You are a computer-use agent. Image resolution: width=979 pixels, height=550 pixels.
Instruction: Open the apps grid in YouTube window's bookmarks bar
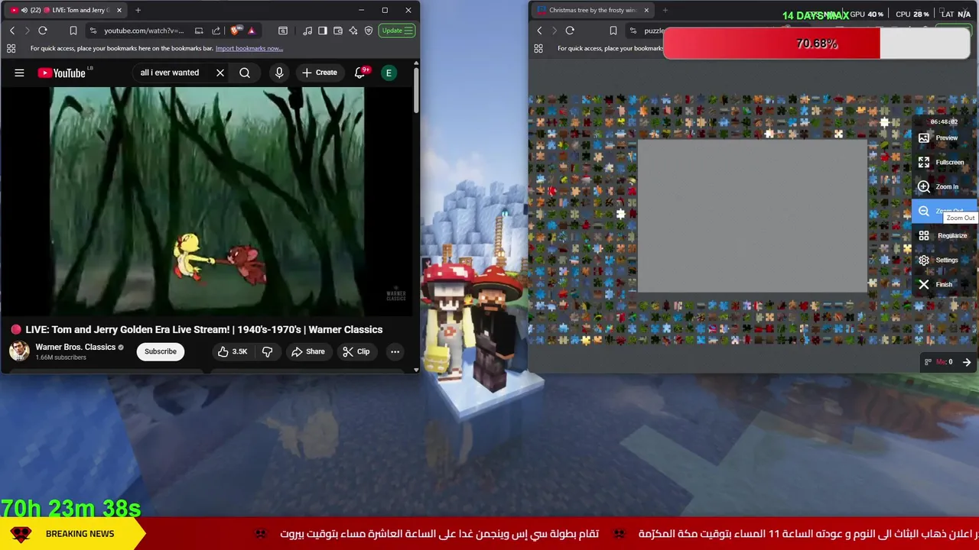click(11, 48)
